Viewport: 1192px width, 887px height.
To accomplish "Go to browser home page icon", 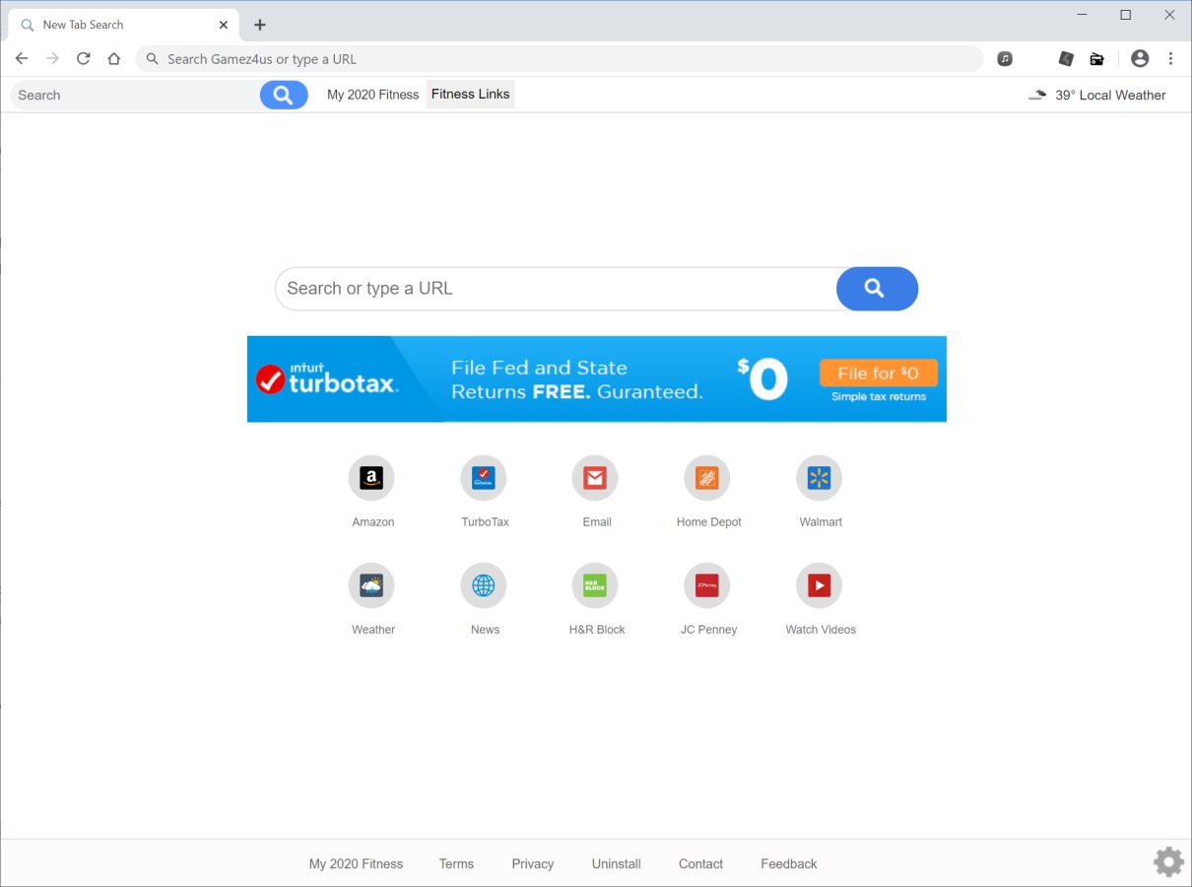I will [x=114, y=59].
